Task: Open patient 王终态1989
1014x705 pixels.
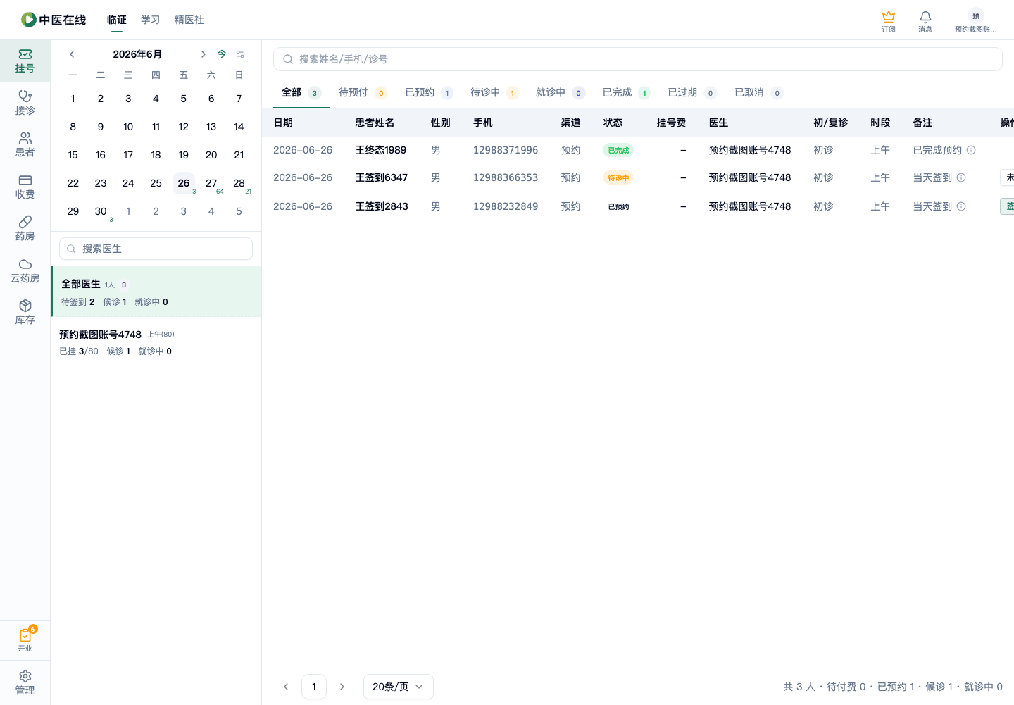Action: (381, 150)
